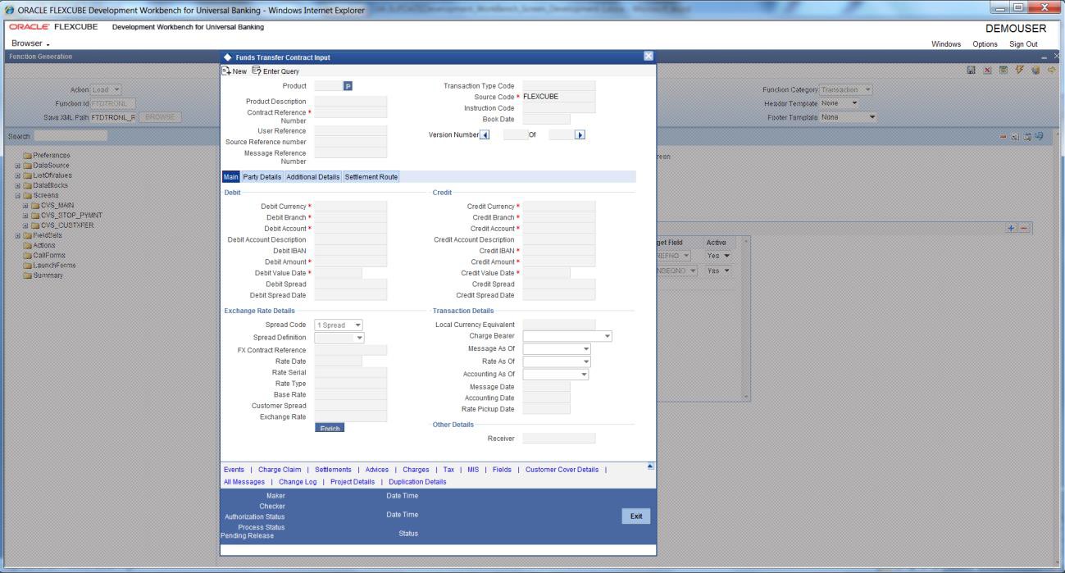Viewport: 1065px width, 573px height.
Task: Open the Duplication Details link
Action: click(417, 482)
